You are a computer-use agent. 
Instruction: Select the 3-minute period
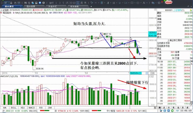pos(60,3)
